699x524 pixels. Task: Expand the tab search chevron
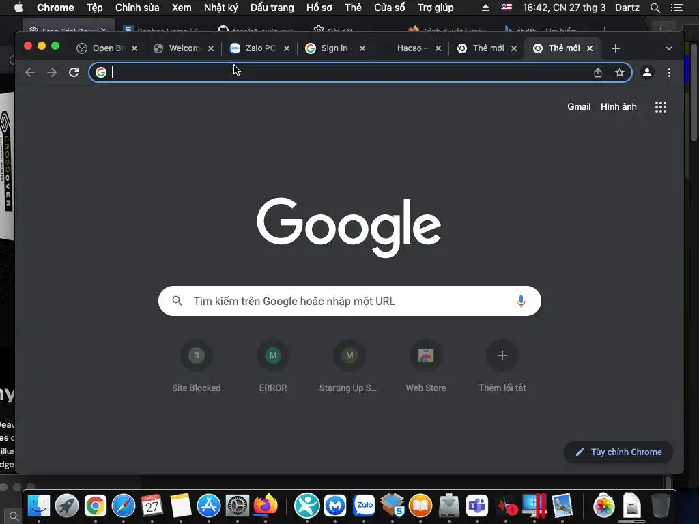click(669, 48)
